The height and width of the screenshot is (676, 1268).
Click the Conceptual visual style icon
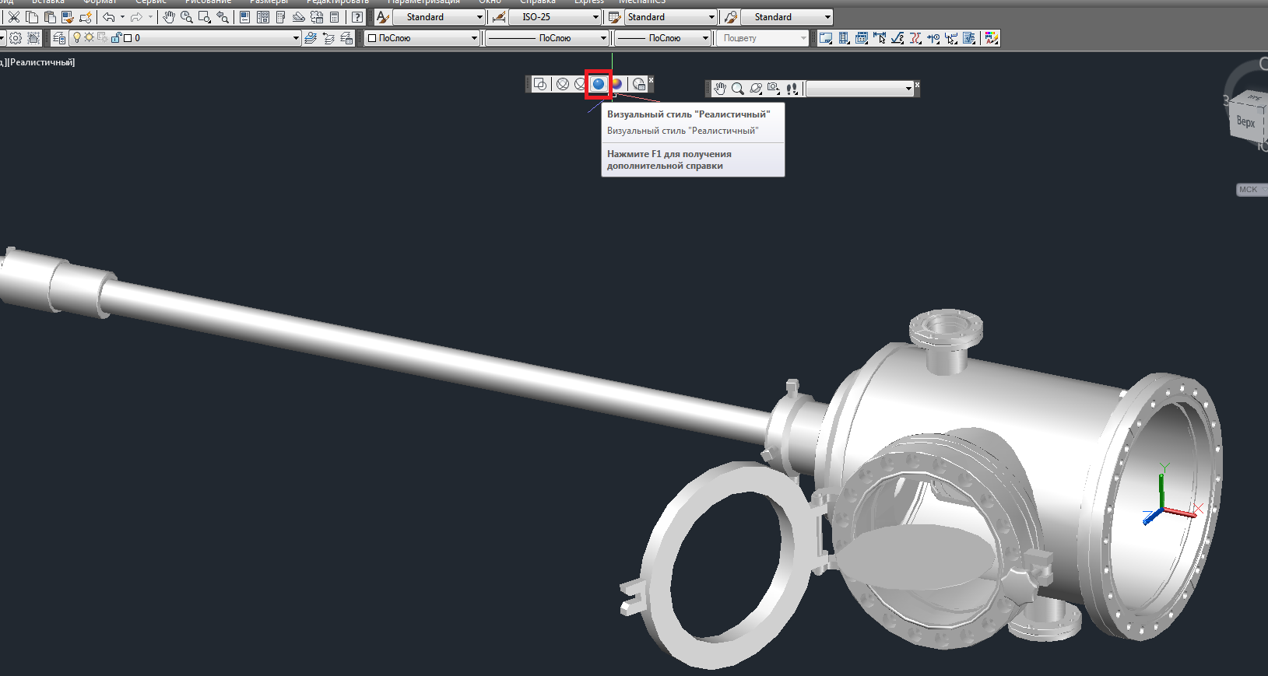616,84
